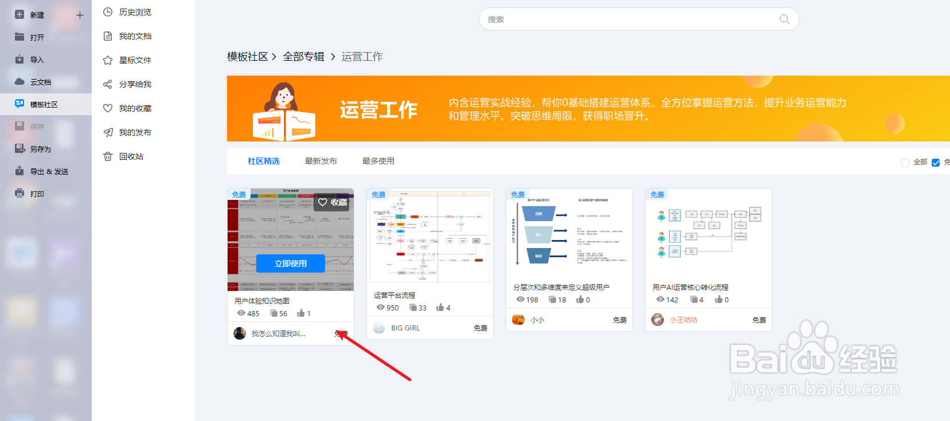Click the 免费 label beside 小小

(x=620, y=320)
